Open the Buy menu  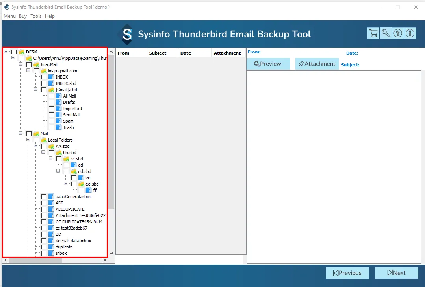(x=23, y=16)
